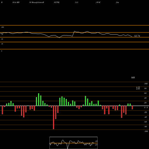The image size is (149, 149).
Task: Click the tallest green bar near 50
Action: [x=39, y=100]
